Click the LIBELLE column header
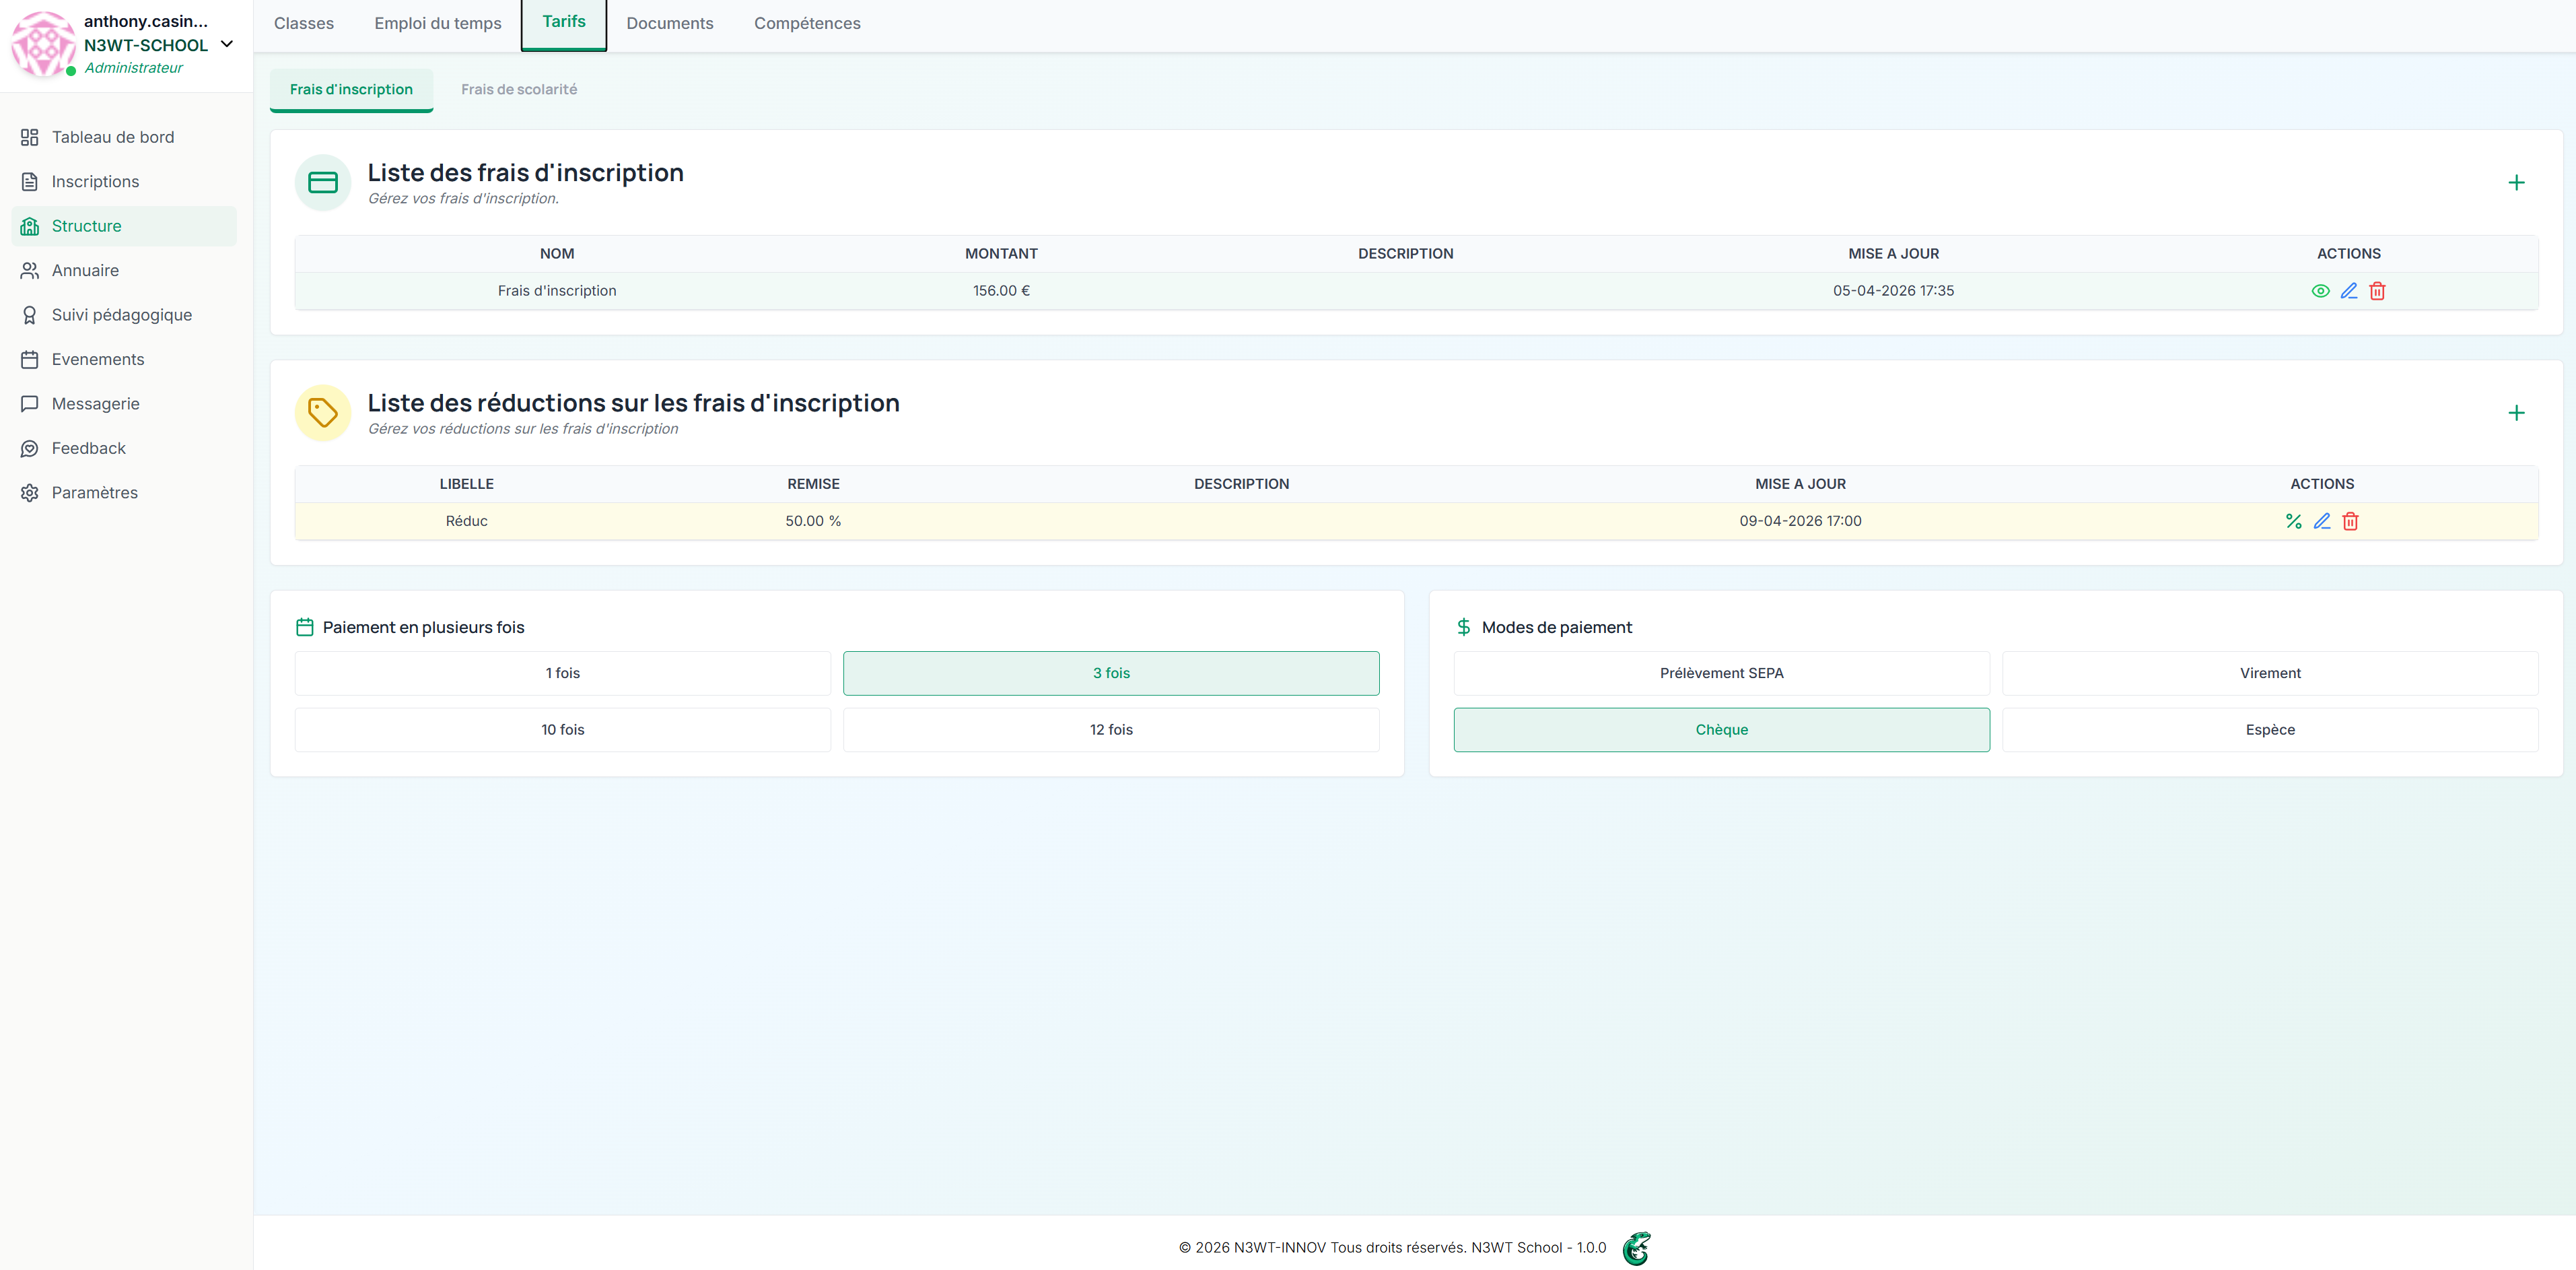 point(467,484)
